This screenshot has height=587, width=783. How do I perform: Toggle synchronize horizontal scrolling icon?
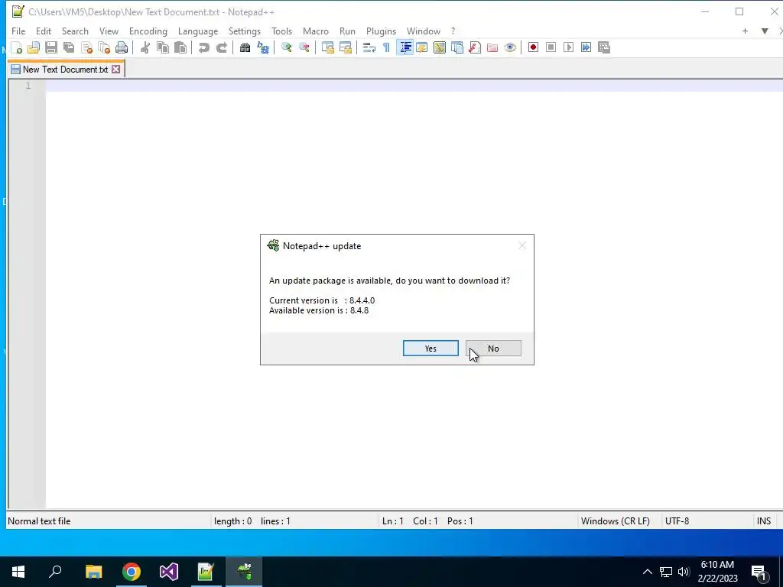click(345, 47)
